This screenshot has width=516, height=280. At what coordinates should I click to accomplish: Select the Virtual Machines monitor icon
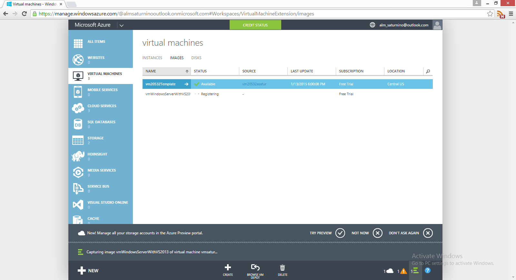click(x=78, y=76)
